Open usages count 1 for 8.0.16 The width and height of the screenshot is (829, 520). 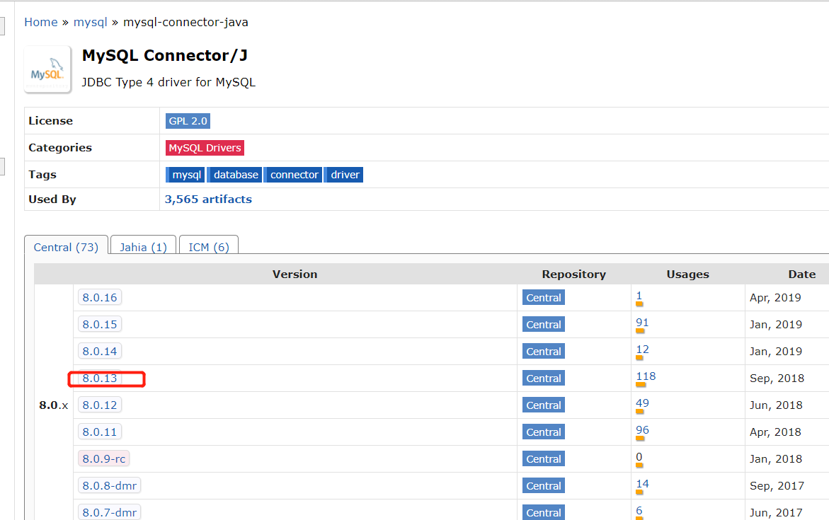click(639, 296)
